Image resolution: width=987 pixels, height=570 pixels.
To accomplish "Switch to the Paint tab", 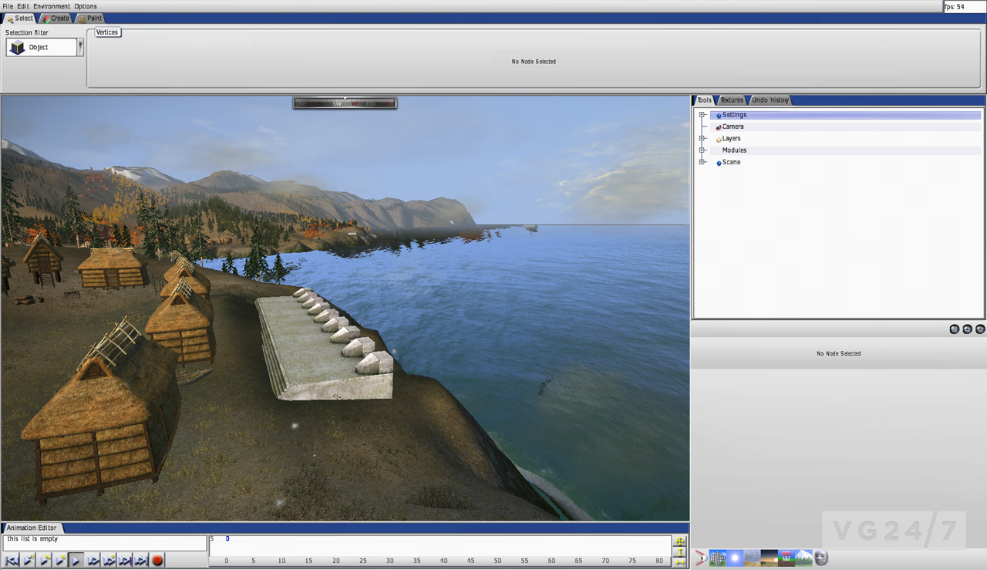I will pos(90,19).
